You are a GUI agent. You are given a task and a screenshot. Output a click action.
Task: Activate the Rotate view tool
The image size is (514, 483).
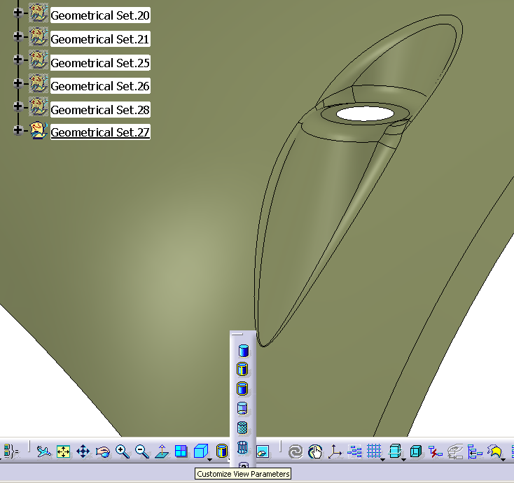click(x=103, y=451)
